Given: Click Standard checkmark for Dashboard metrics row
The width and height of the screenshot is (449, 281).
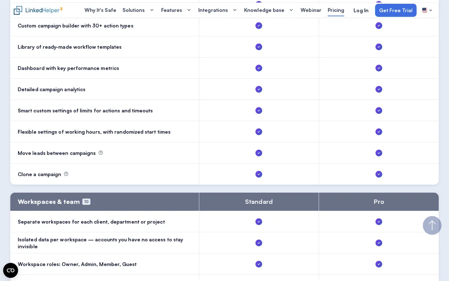Looking at the screenshot, I should pos(259,68).
